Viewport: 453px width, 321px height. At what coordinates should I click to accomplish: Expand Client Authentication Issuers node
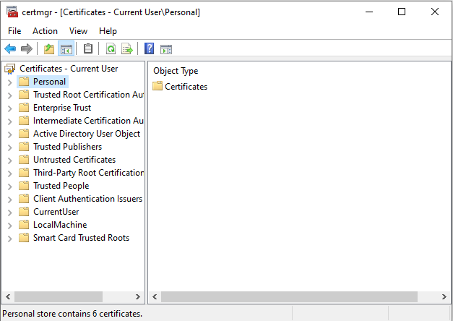(x=10, y=200)
